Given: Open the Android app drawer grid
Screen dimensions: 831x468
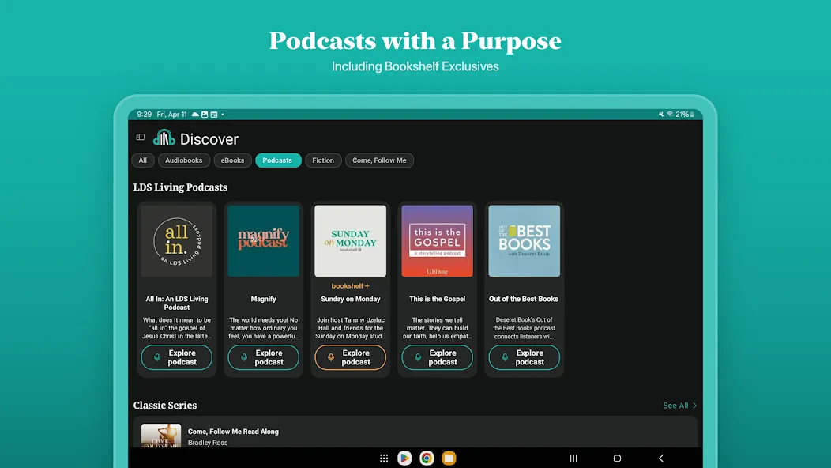Looking at the screenshot, I should (x=384, y=458).
